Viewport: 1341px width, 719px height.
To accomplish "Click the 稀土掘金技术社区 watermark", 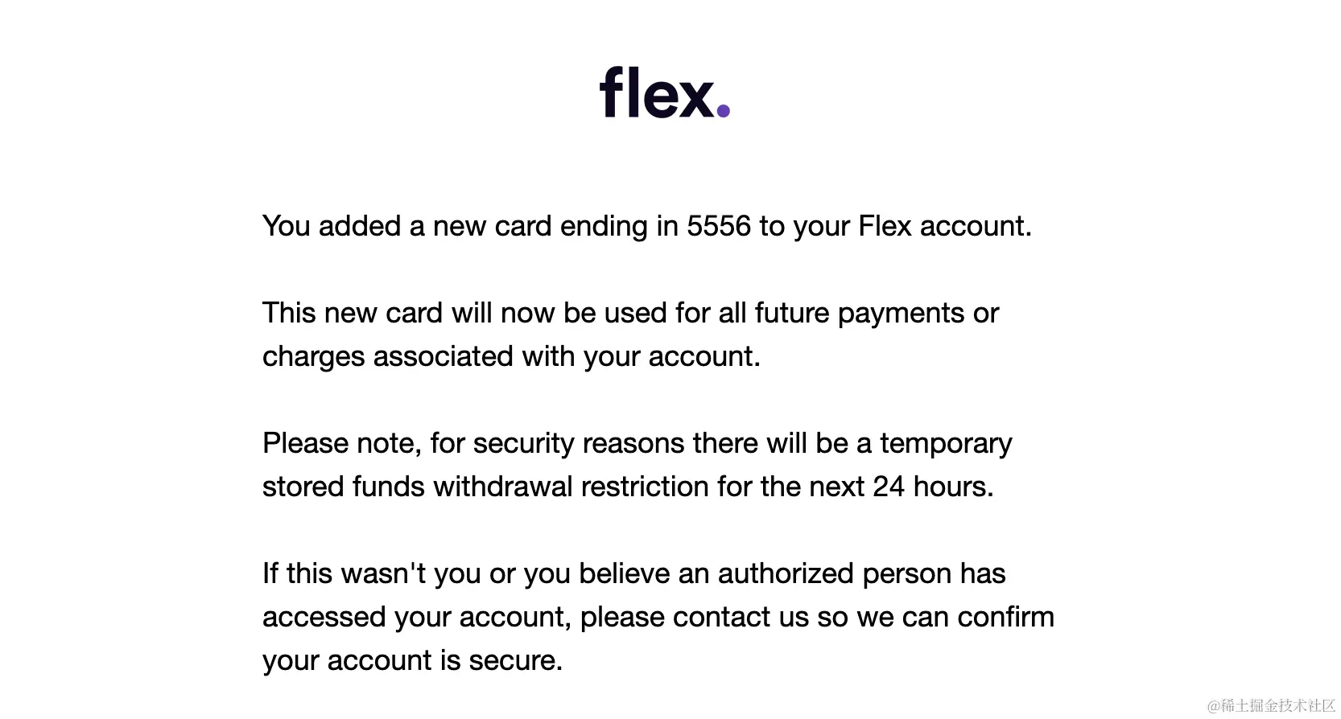I will coord(1271,705).
